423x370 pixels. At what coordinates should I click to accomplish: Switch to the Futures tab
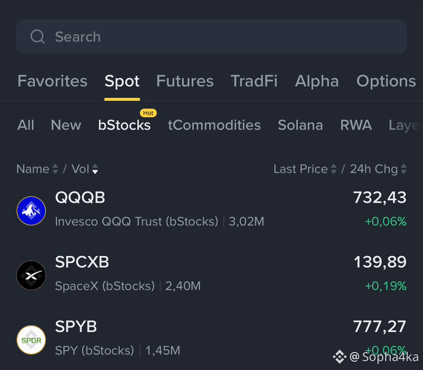pyautogui.click(x=185, y=81)
